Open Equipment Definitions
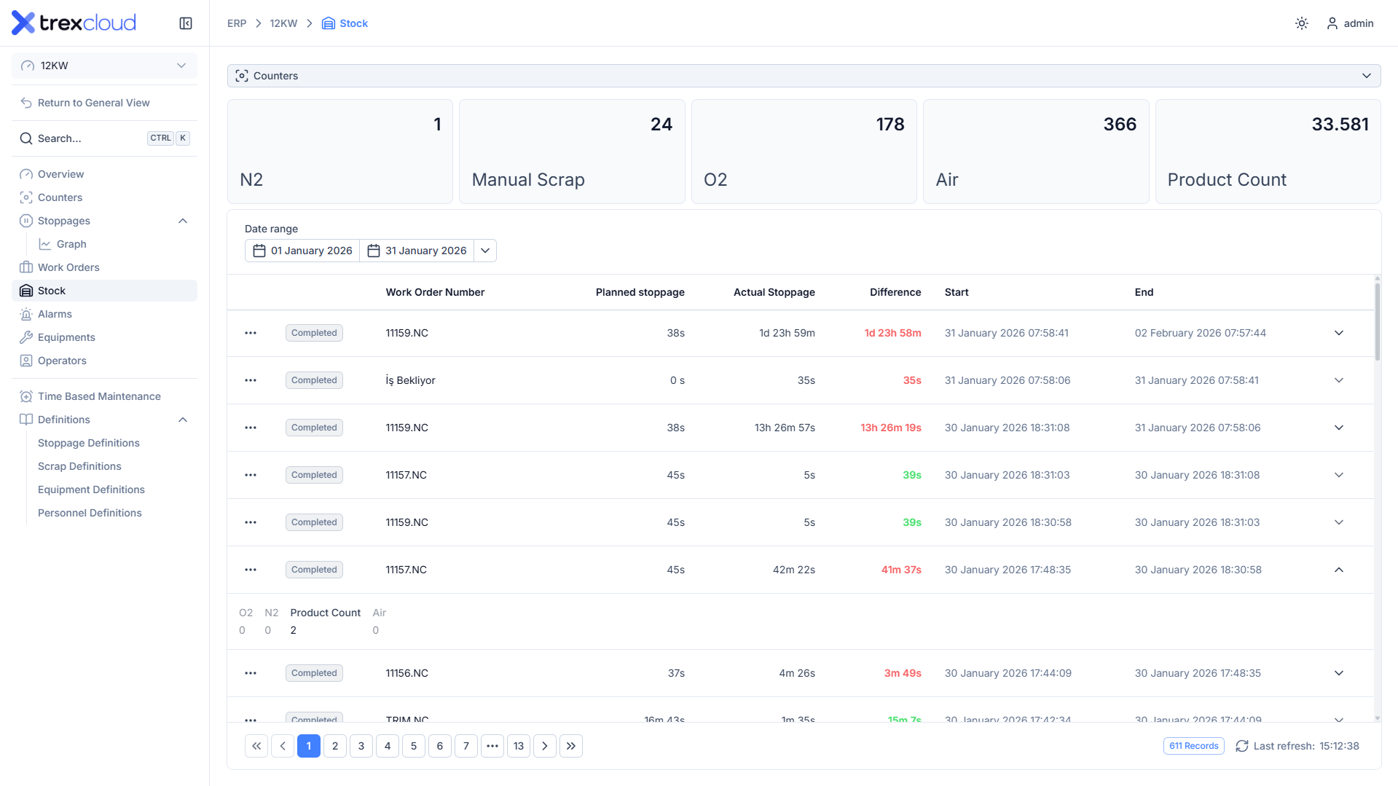The height and width of the screenshot is (786, 1398). pos(91,490)
